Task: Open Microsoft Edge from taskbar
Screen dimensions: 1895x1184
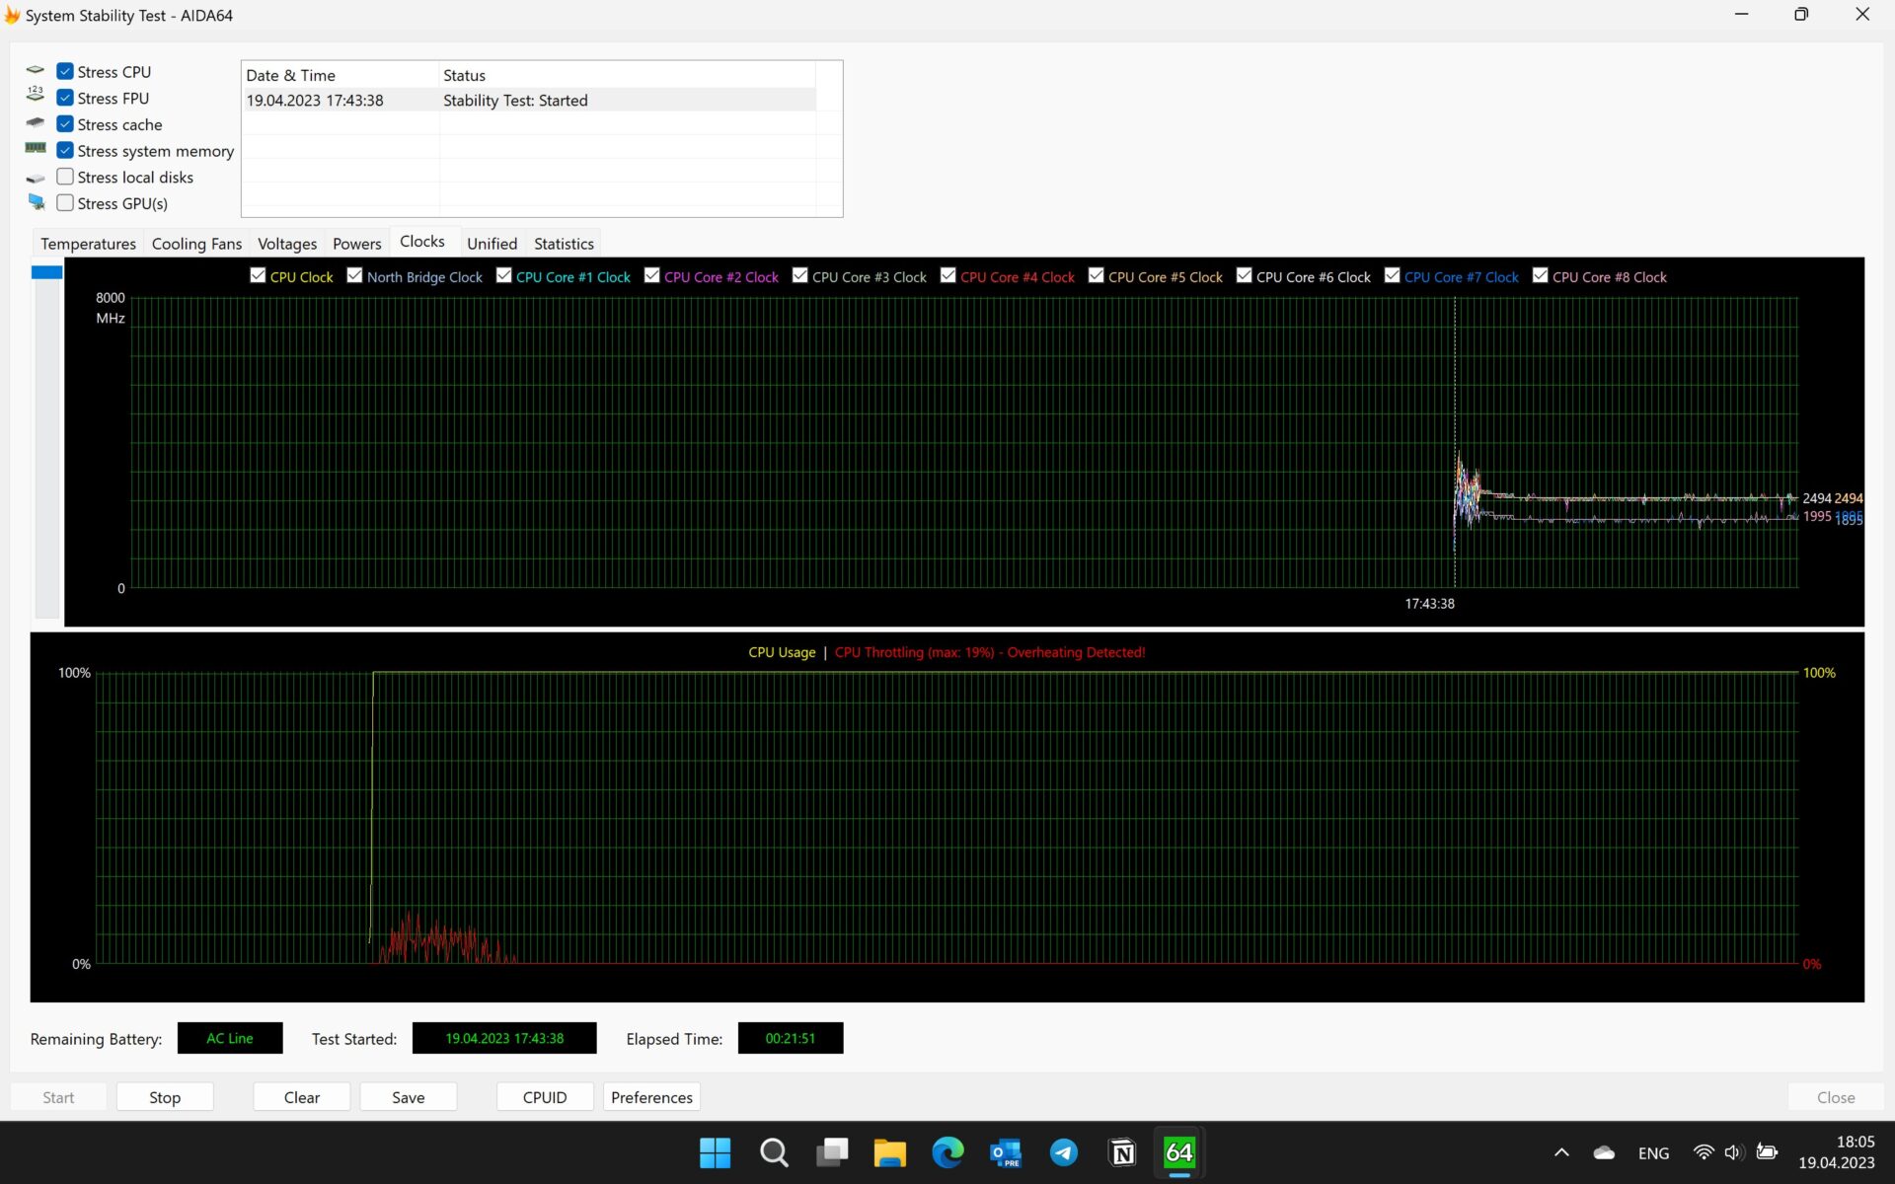Action: click(x=947, y=1152)
